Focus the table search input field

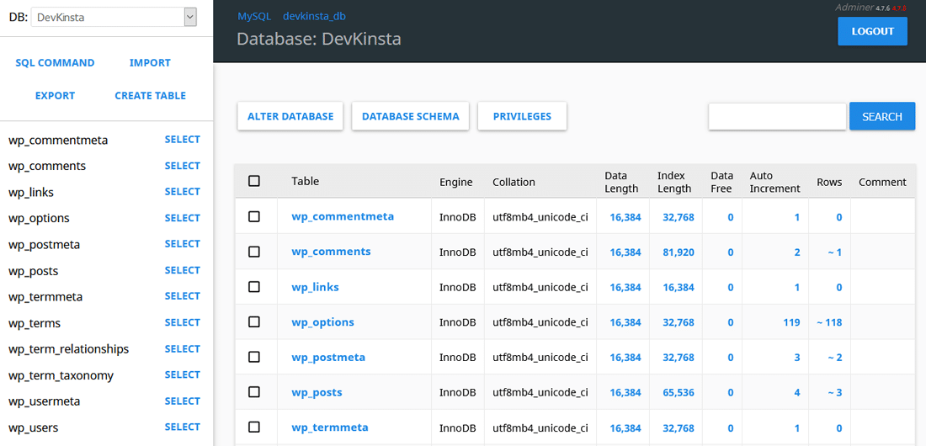[x=777, y=117]
